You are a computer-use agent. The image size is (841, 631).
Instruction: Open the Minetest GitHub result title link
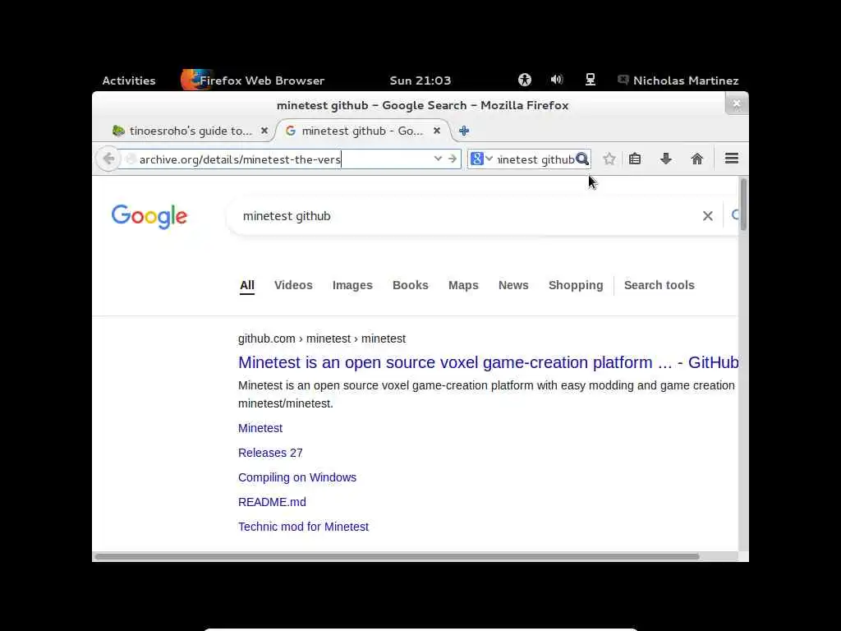pyautogui.click(x=488, y=362)
